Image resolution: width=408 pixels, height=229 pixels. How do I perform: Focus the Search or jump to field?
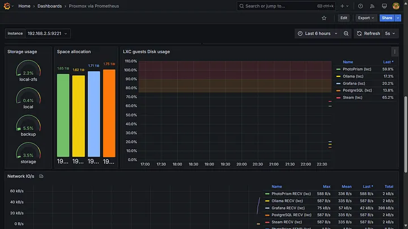[286, 6]
